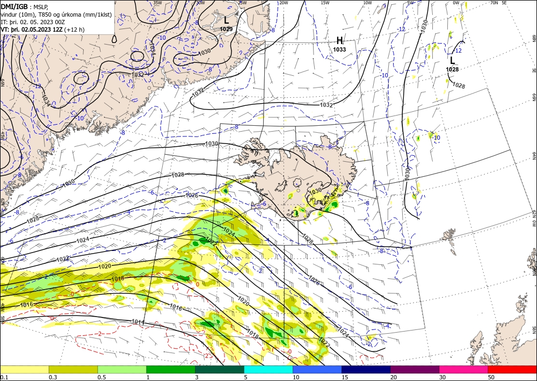This screenshot has width=537, height=381.
Task: Click the '20' legend scale value
Action: point(394,377)
